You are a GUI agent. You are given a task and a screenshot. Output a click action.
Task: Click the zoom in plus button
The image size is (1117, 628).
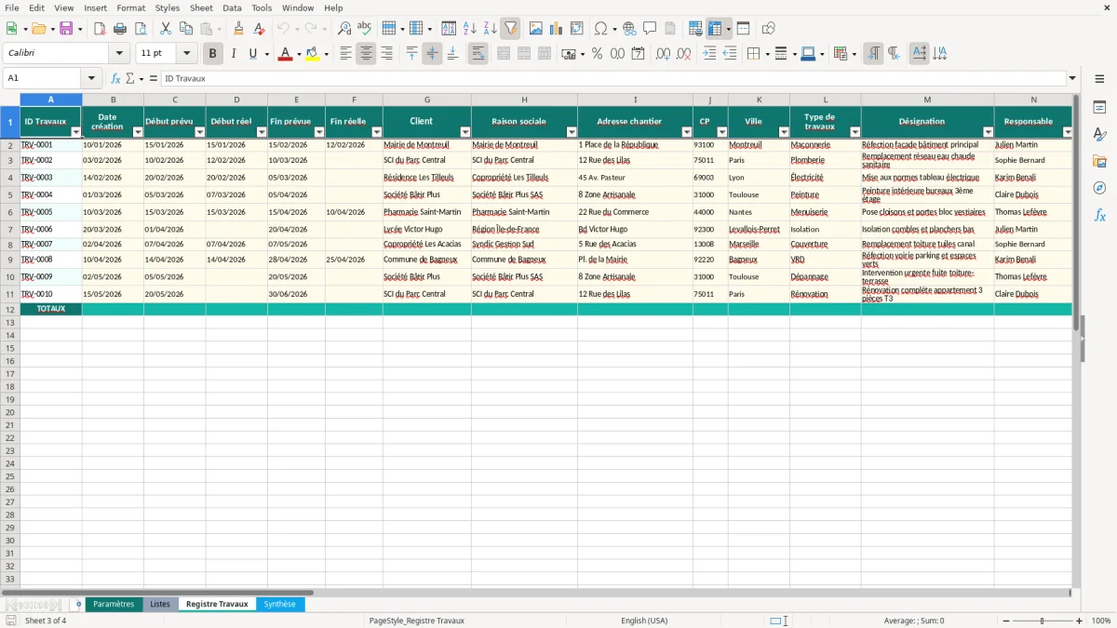pos(1080,621)
